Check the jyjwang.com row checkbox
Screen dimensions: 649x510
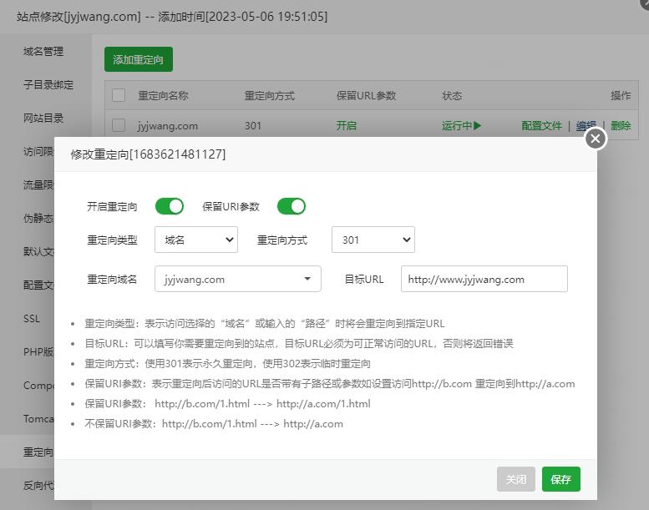point(119,125)
